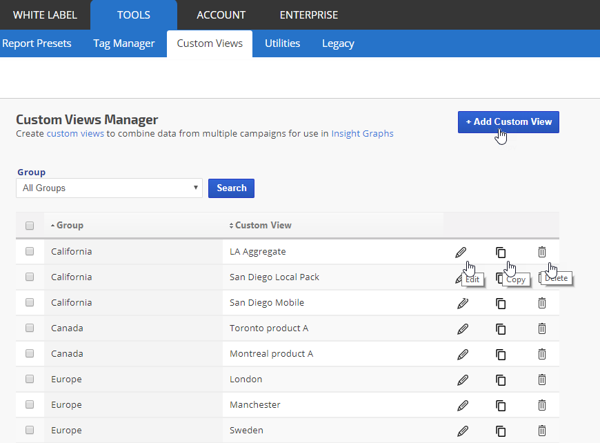The width and height of the screenshot is (600, 443).
Task: Open the All Groups dropdown
Action: pos(109,188)
